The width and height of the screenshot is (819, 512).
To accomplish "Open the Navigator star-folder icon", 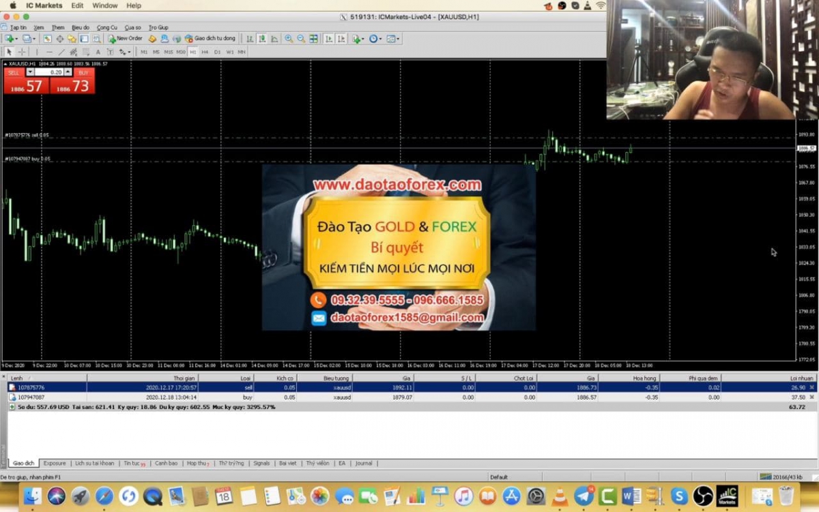I will click(x=72, y=38).
